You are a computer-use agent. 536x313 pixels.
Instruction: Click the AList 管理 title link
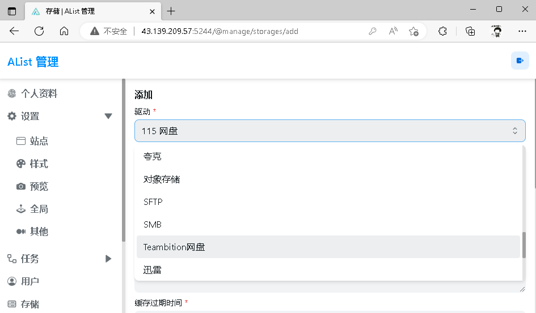click(33, 62)
